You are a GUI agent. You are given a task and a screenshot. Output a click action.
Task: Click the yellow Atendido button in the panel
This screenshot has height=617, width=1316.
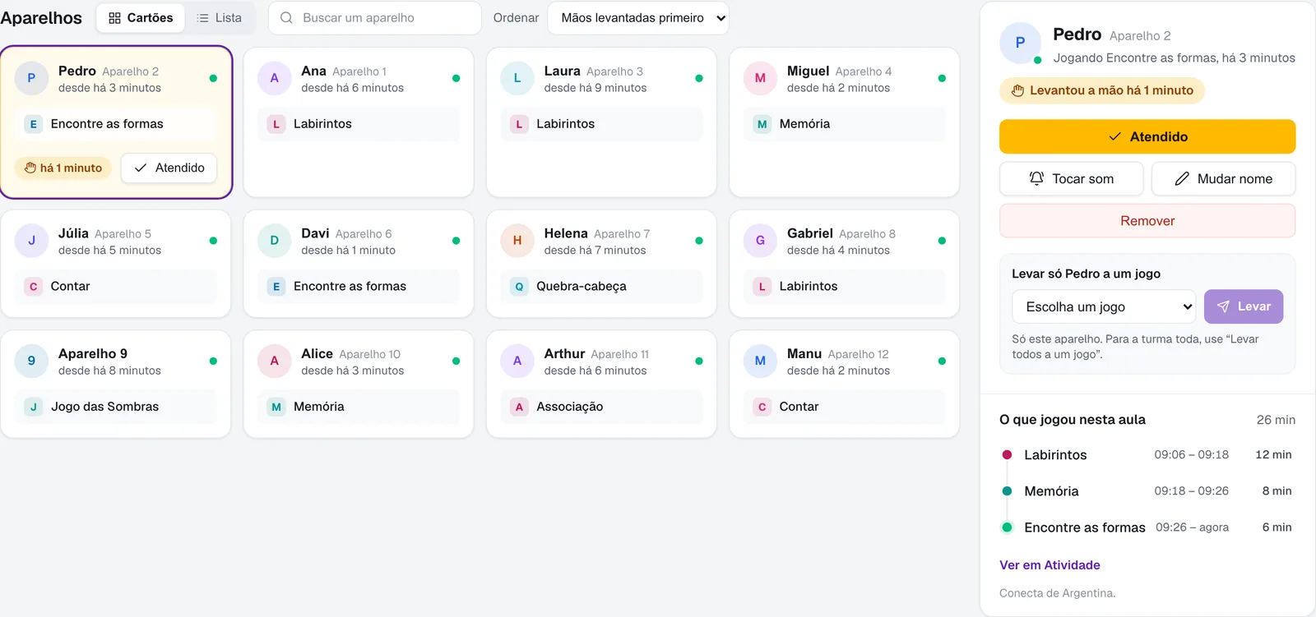[1147, 136]
